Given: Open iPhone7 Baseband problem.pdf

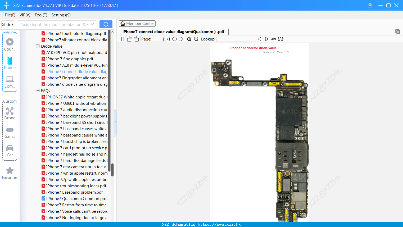Looking at the screenshot, I should point(72,192).
